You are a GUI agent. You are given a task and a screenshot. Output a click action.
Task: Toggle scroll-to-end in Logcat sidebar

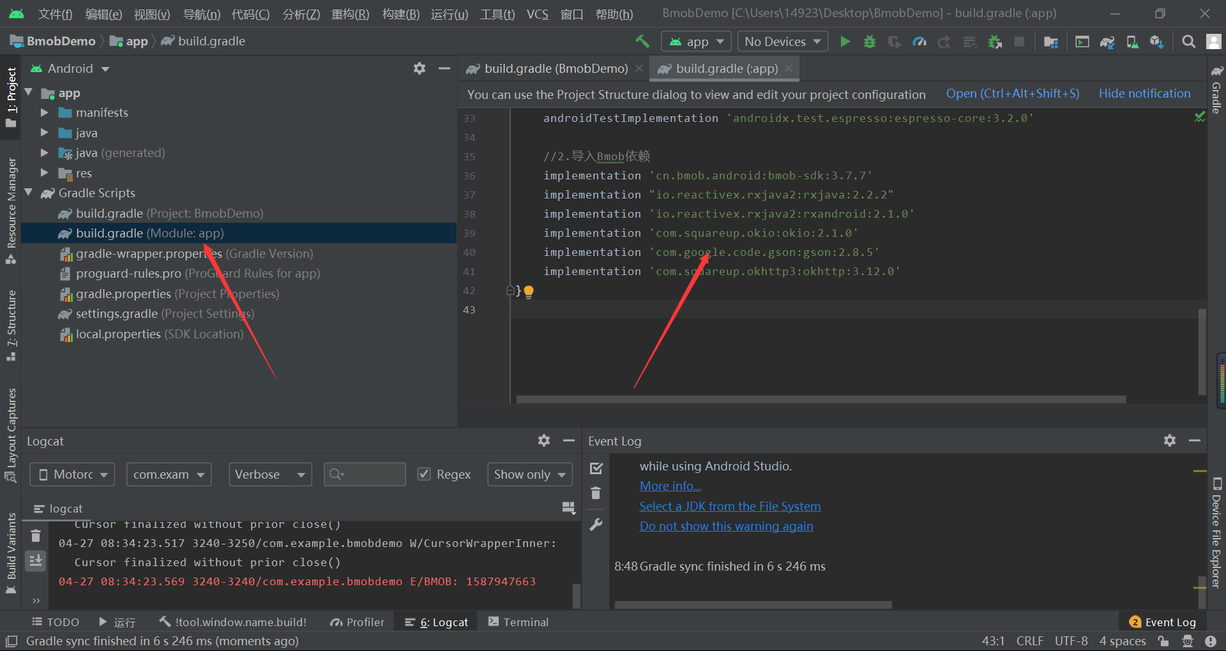coord(36,560)
